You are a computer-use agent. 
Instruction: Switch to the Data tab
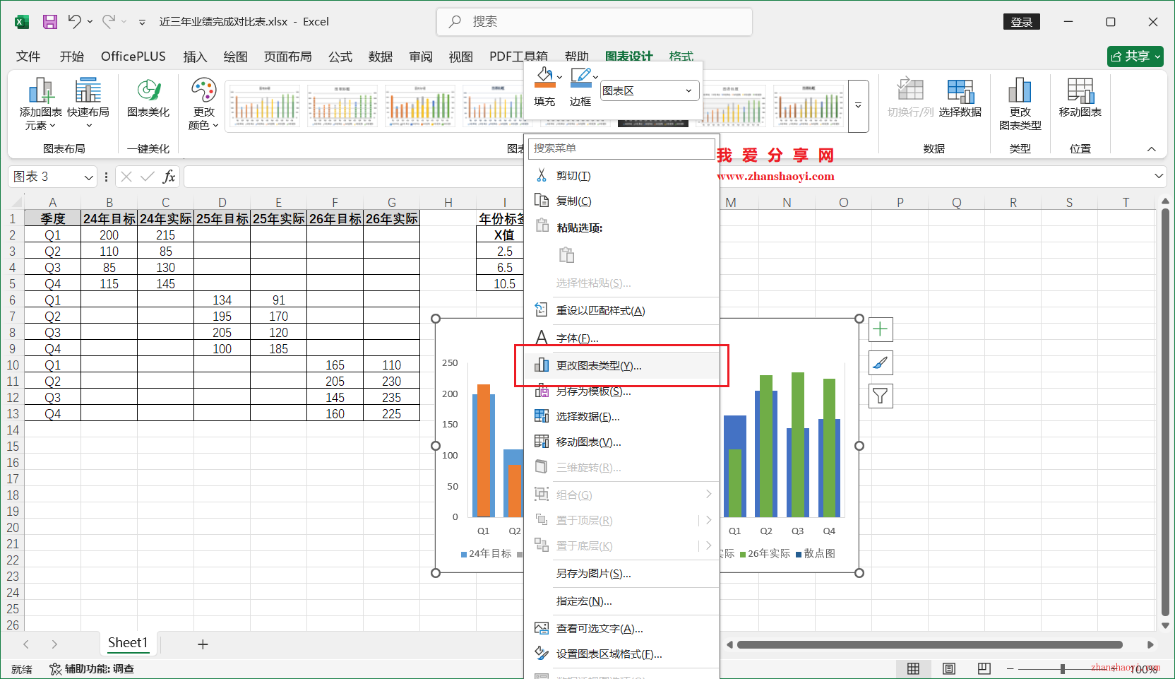pos(380,57)
